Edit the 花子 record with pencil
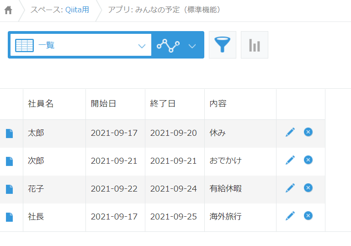This screenshot has height=246, width=351. 290,188
